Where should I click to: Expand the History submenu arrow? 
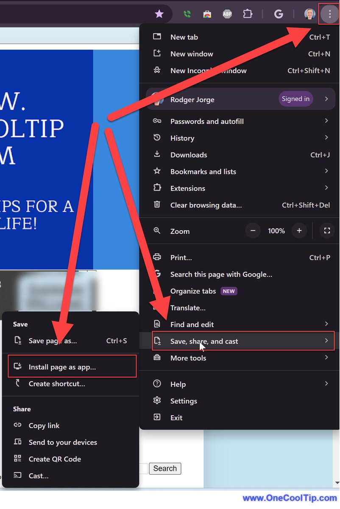pyautogui.click(x=326, y=137)
